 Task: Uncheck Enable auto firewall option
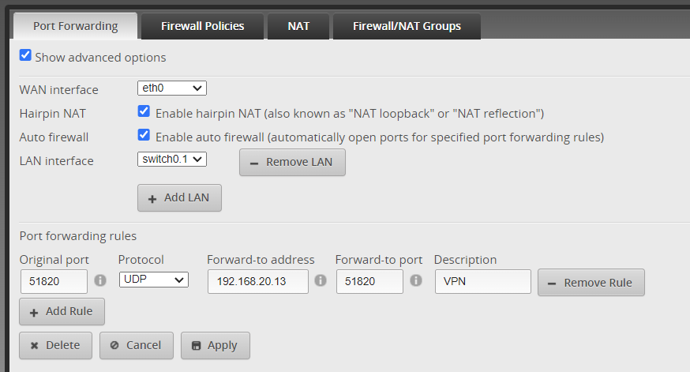click(144, 135)
